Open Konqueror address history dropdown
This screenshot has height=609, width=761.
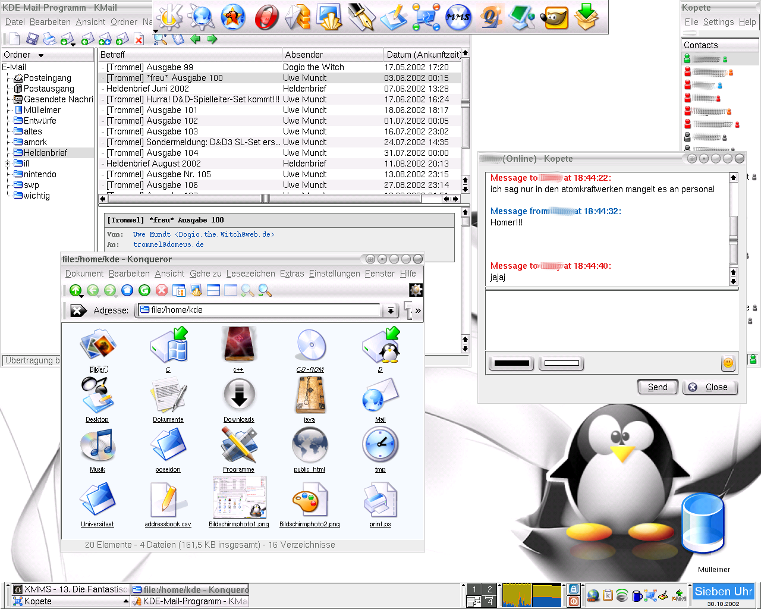click(x=390, y=310)
